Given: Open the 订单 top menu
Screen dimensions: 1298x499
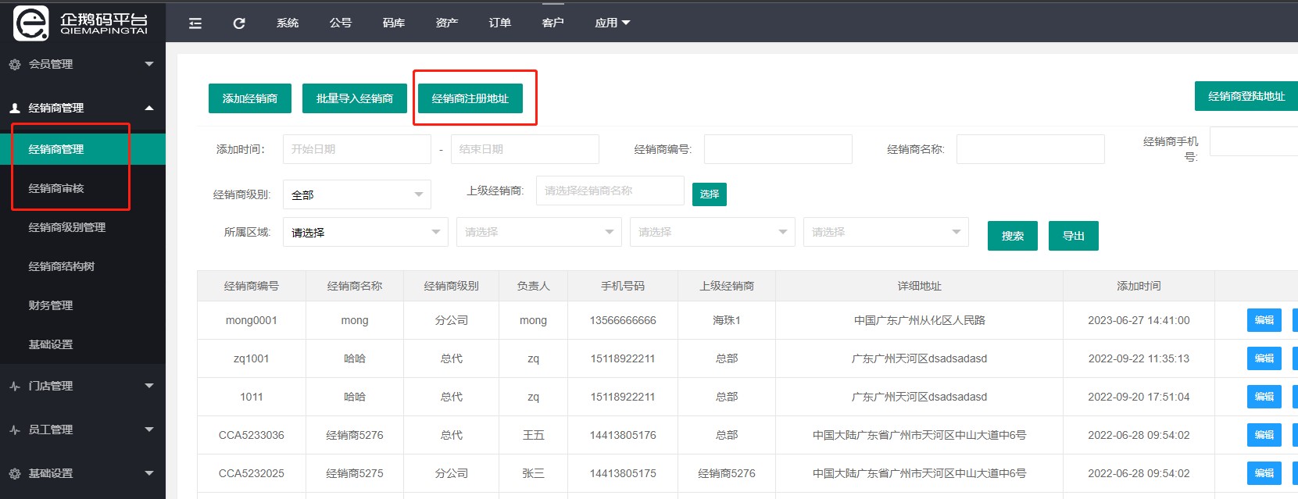Looking at the screenshot, I should 500,23.
